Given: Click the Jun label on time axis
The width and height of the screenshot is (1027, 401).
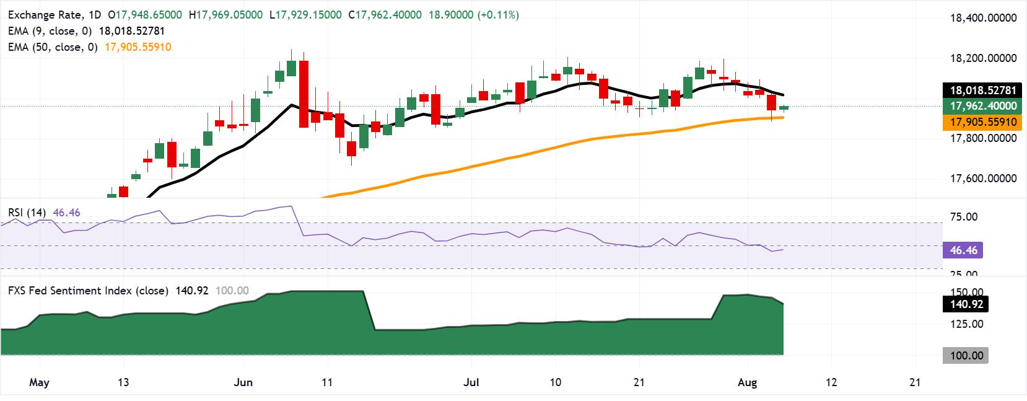Looking at the screenshot, I should coord(243,382).
